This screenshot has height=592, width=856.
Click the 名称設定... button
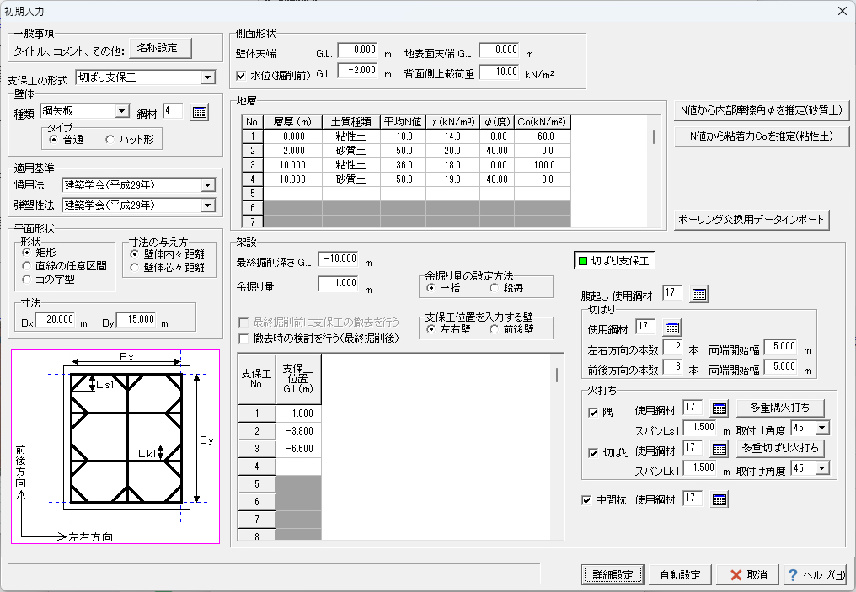pos(160,48)
